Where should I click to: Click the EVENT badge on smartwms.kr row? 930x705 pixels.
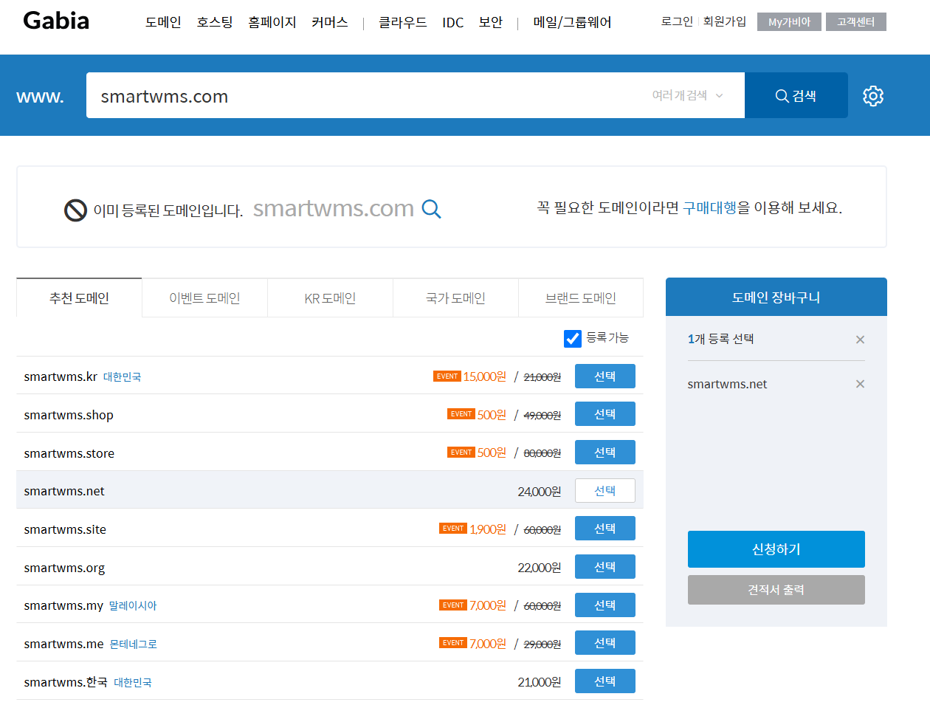pyautogui.click(x=447, y=376)
